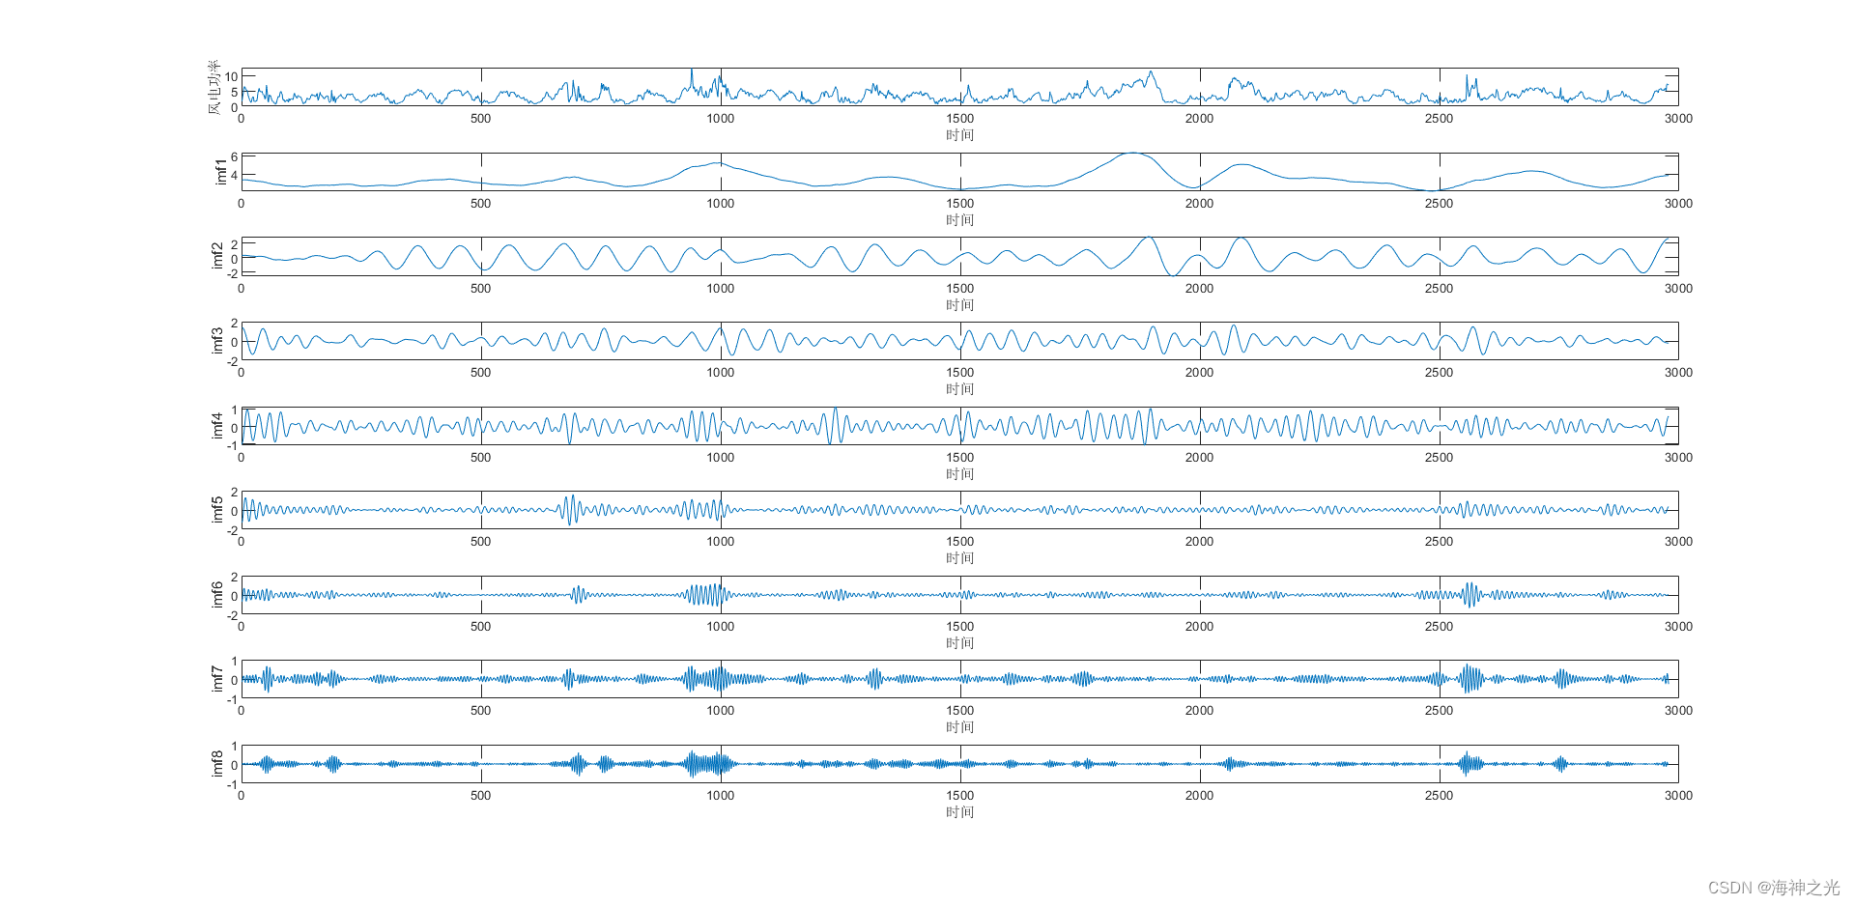1855x905 pixels.
Task: Click y-tick value 10 on the top plot
Action: (232, 77)
